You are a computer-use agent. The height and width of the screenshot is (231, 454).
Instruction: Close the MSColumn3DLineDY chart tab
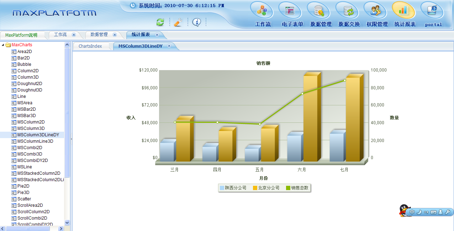pos(169,46)
